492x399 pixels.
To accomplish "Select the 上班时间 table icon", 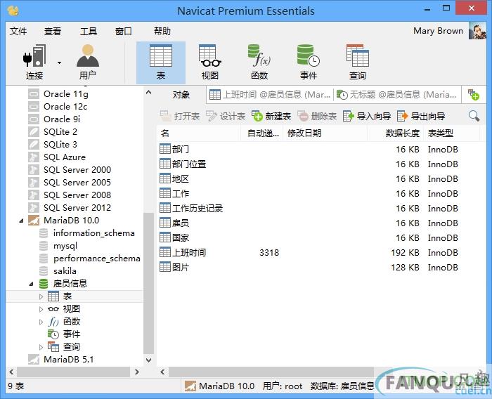I will tap(165, 252).
